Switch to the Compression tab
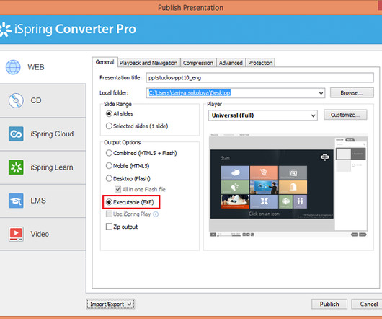The image size is (382, 319). [198, 63]
